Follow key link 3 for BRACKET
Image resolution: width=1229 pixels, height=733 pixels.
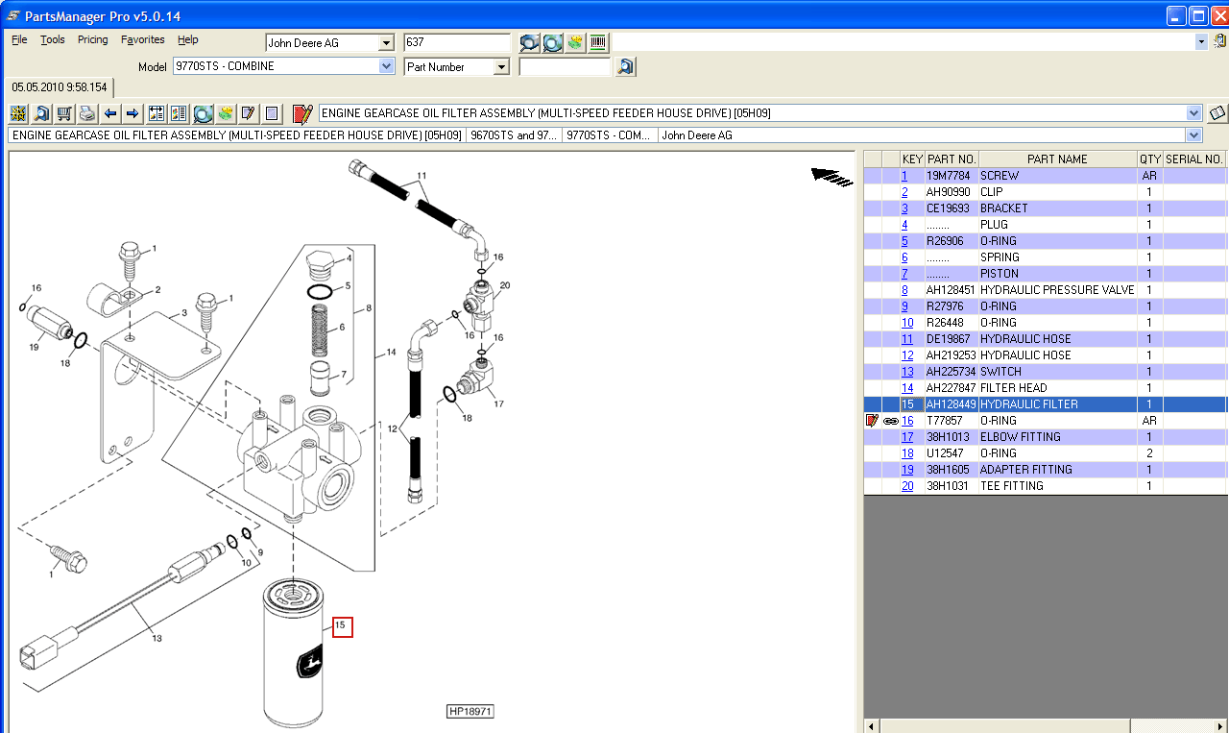[904, 208]
